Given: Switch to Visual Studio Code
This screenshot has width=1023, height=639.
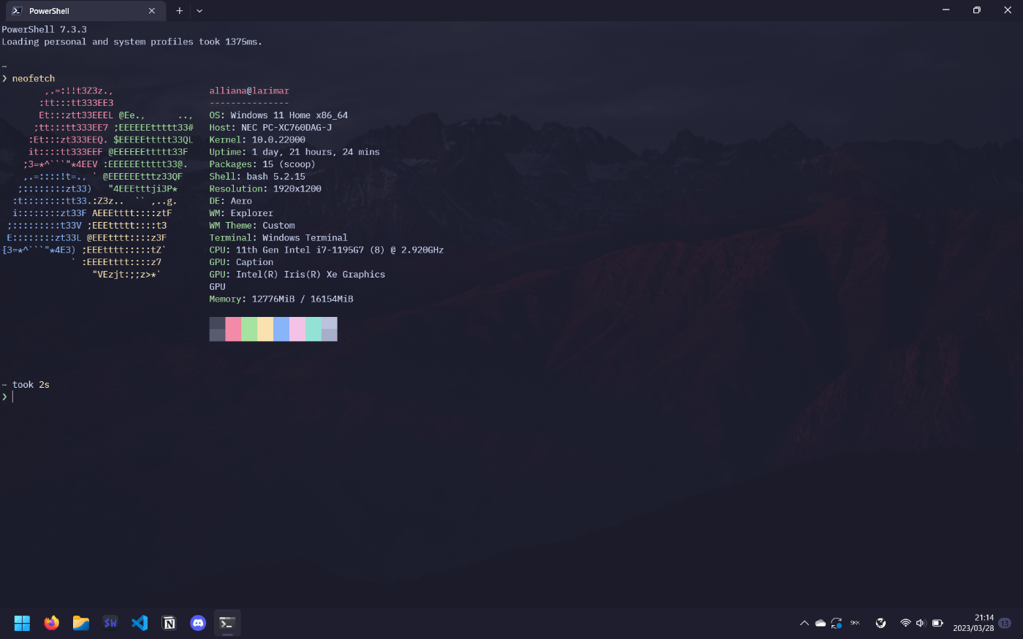Looking at the screenshot, I should pyautogui.click(x=140, y=623).
